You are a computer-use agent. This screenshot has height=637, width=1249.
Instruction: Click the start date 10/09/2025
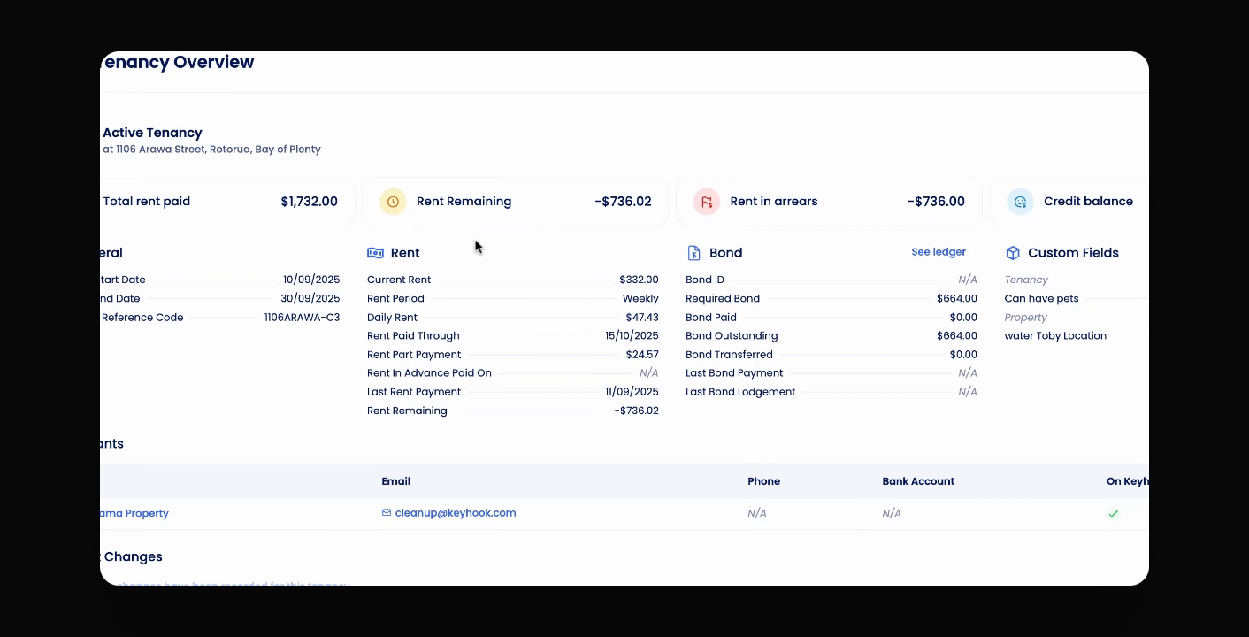[x=311, y=280]
